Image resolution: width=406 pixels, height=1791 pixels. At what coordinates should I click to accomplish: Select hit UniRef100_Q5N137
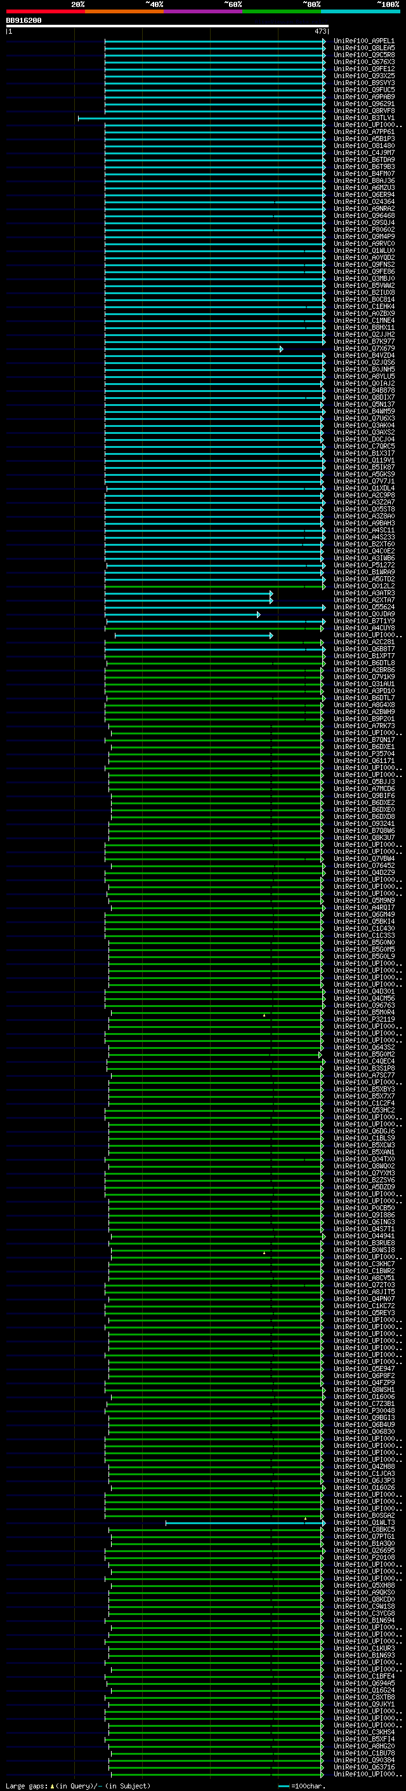click(363, 405)
